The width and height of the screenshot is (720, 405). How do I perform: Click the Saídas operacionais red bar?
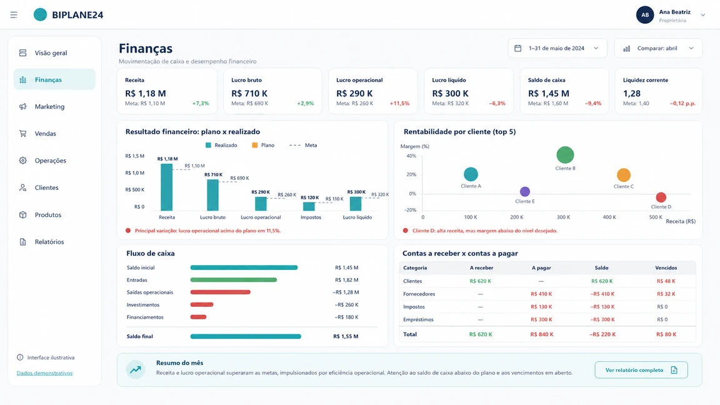(x=221, y=292)
